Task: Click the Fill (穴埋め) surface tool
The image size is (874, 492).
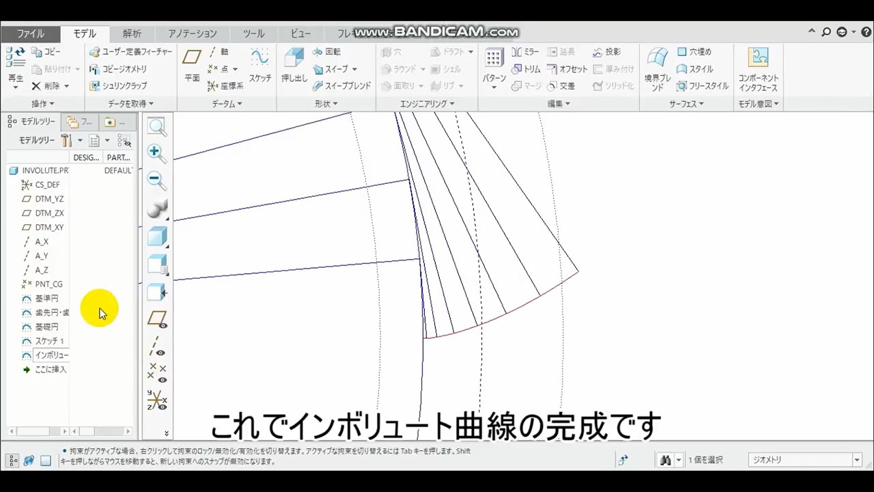Action: click(694, 52)
